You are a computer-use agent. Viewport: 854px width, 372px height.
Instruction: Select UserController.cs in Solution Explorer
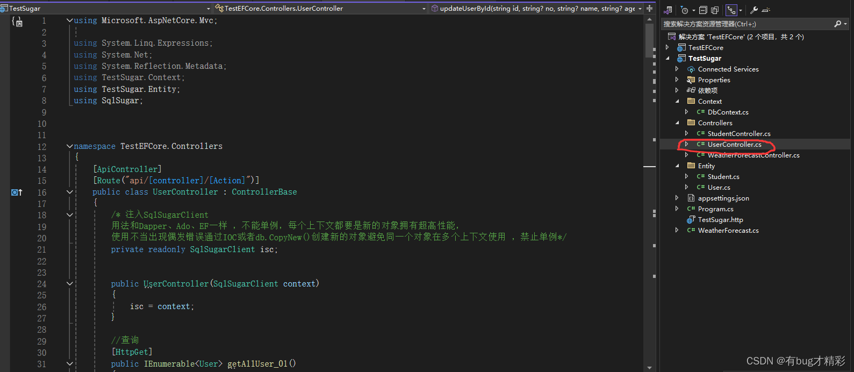(734, 144)
